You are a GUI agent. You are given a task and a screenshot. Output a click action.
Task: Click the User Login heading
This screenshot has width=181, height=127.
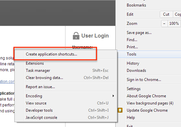[95, 36]
